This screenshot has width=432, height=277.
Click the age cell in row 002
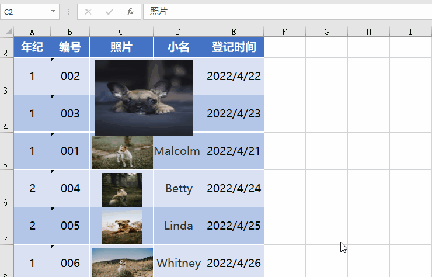pos(32,77)
